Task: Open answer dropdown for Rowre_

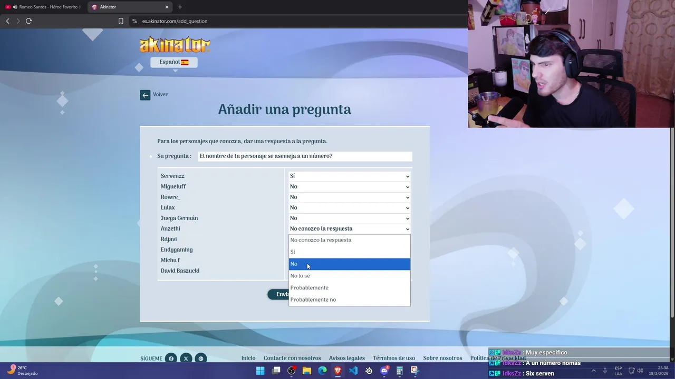Action: (x=349, y=197)
